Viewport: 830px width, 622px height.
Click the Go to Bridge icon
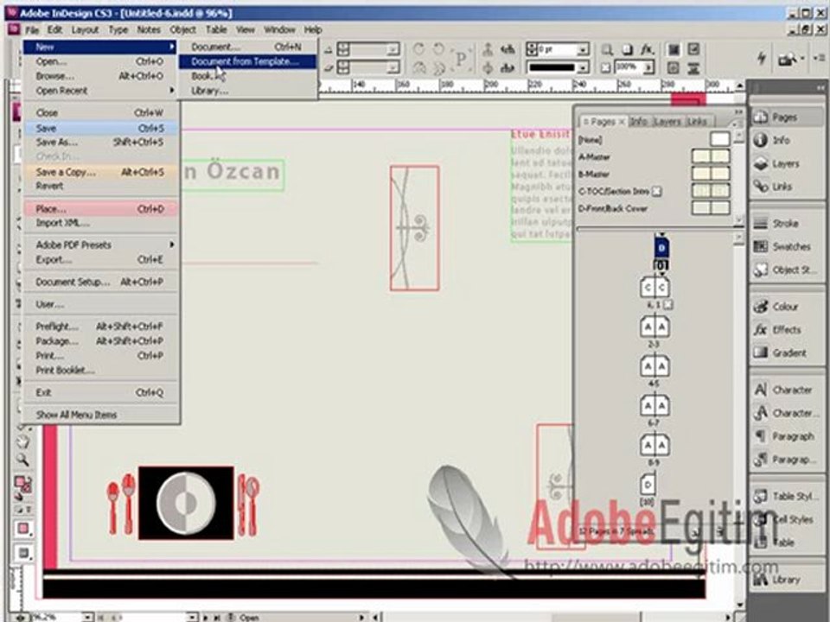coord(787,59)
